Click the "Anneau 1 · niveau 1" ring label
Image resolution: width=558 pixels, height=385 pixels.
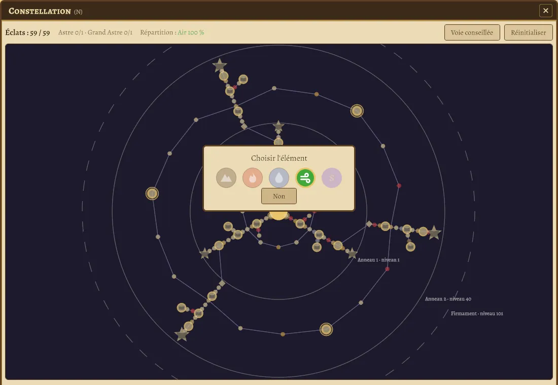tap(378, 260)
